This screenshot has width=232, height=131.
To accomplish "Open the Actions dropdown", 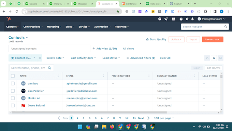I will (x=176, y=39).
